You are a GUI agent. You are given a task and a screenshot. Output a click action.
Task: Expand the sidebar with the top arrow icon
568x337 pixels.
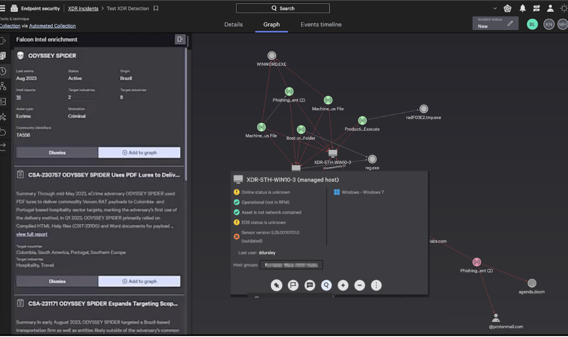coord(3,41)
